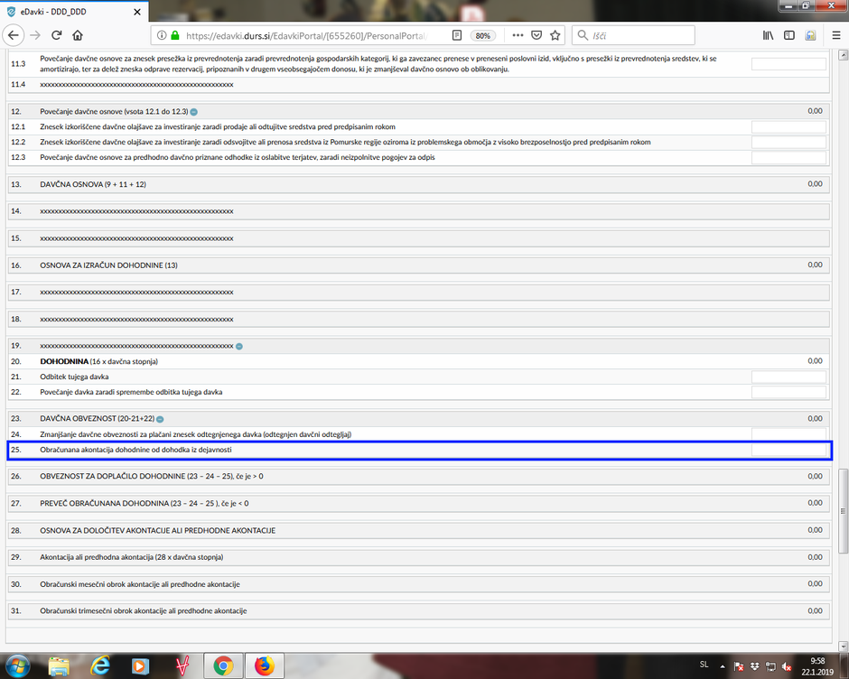Click the info icon on row 19
The height and width of the screenshot is (679, 849).
click(x=239, y=346)
